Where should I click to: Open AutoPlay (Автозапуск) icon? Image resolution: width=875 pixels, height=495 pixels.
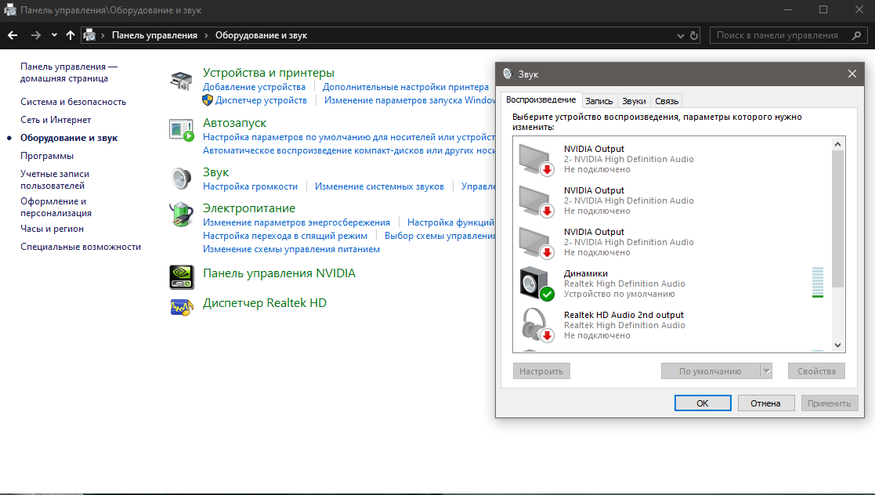point(182,130)
